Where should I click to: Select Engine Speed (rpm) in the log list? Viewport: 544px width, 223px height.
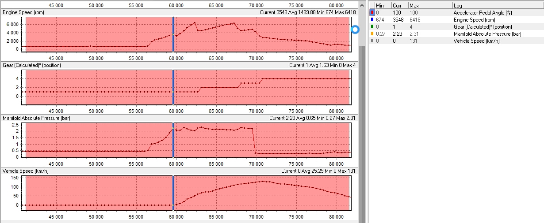[x=474, y=20]
